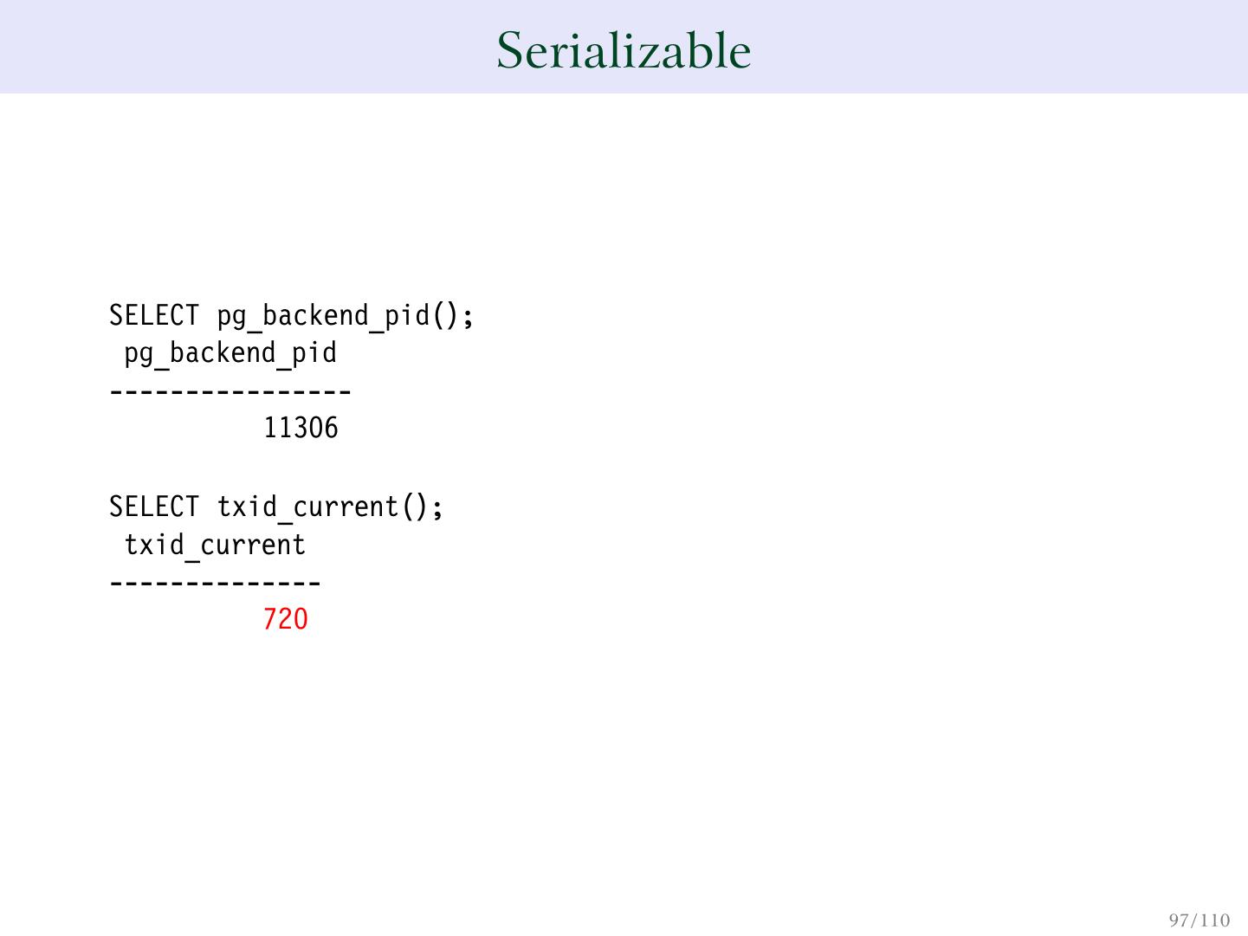
Task: Click the "pg_backend_pid()" function call
Action: coord(337,316)
